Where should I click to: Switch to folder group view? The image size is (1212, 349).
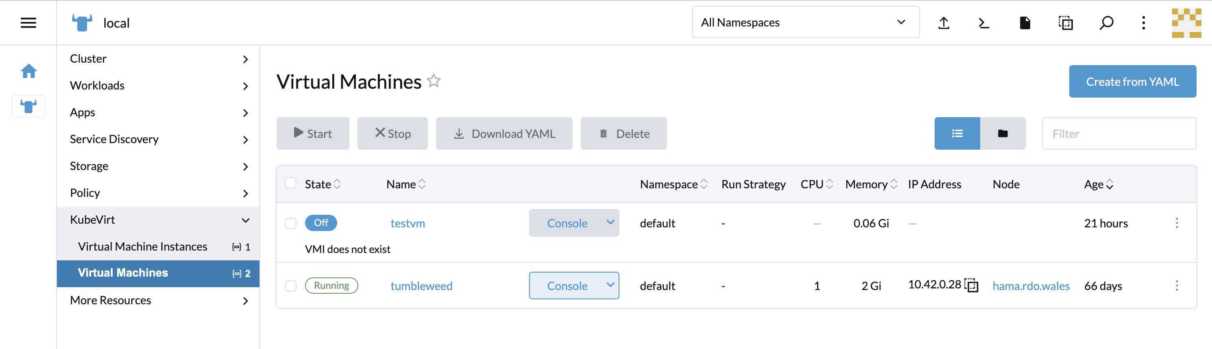[x=1003, y=133]
